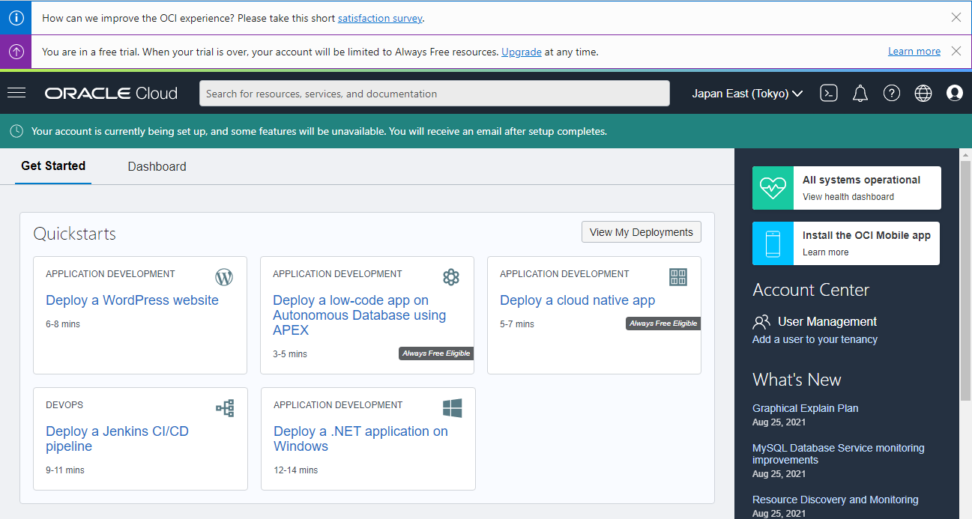972x519 pixels.
Task: Click the 12-14 mins estimate
Action: [295, 470]
